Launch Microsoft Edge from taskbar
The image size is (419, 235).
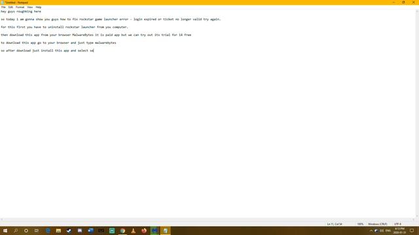(x=48, y=230)
